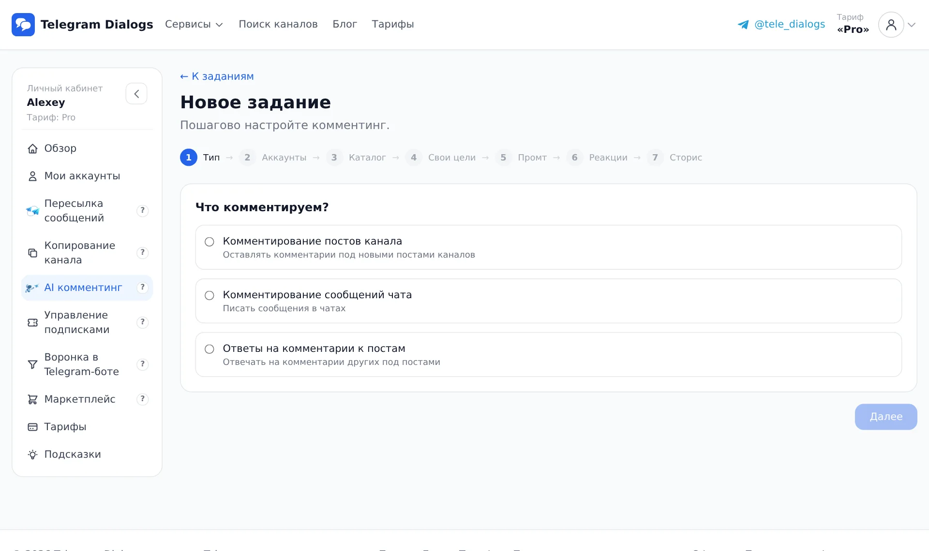929x551 pixels.
Task: Go to Обзор in the sidebar
Action: pyautogui.click(x=87, y=148)
